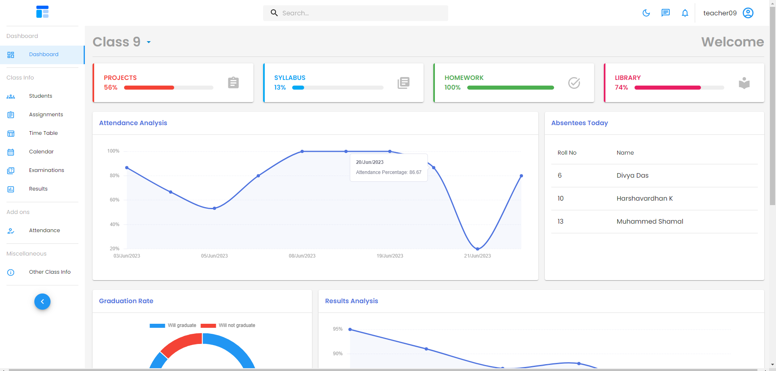Open Calendar menu item

[x=42, y=152]
